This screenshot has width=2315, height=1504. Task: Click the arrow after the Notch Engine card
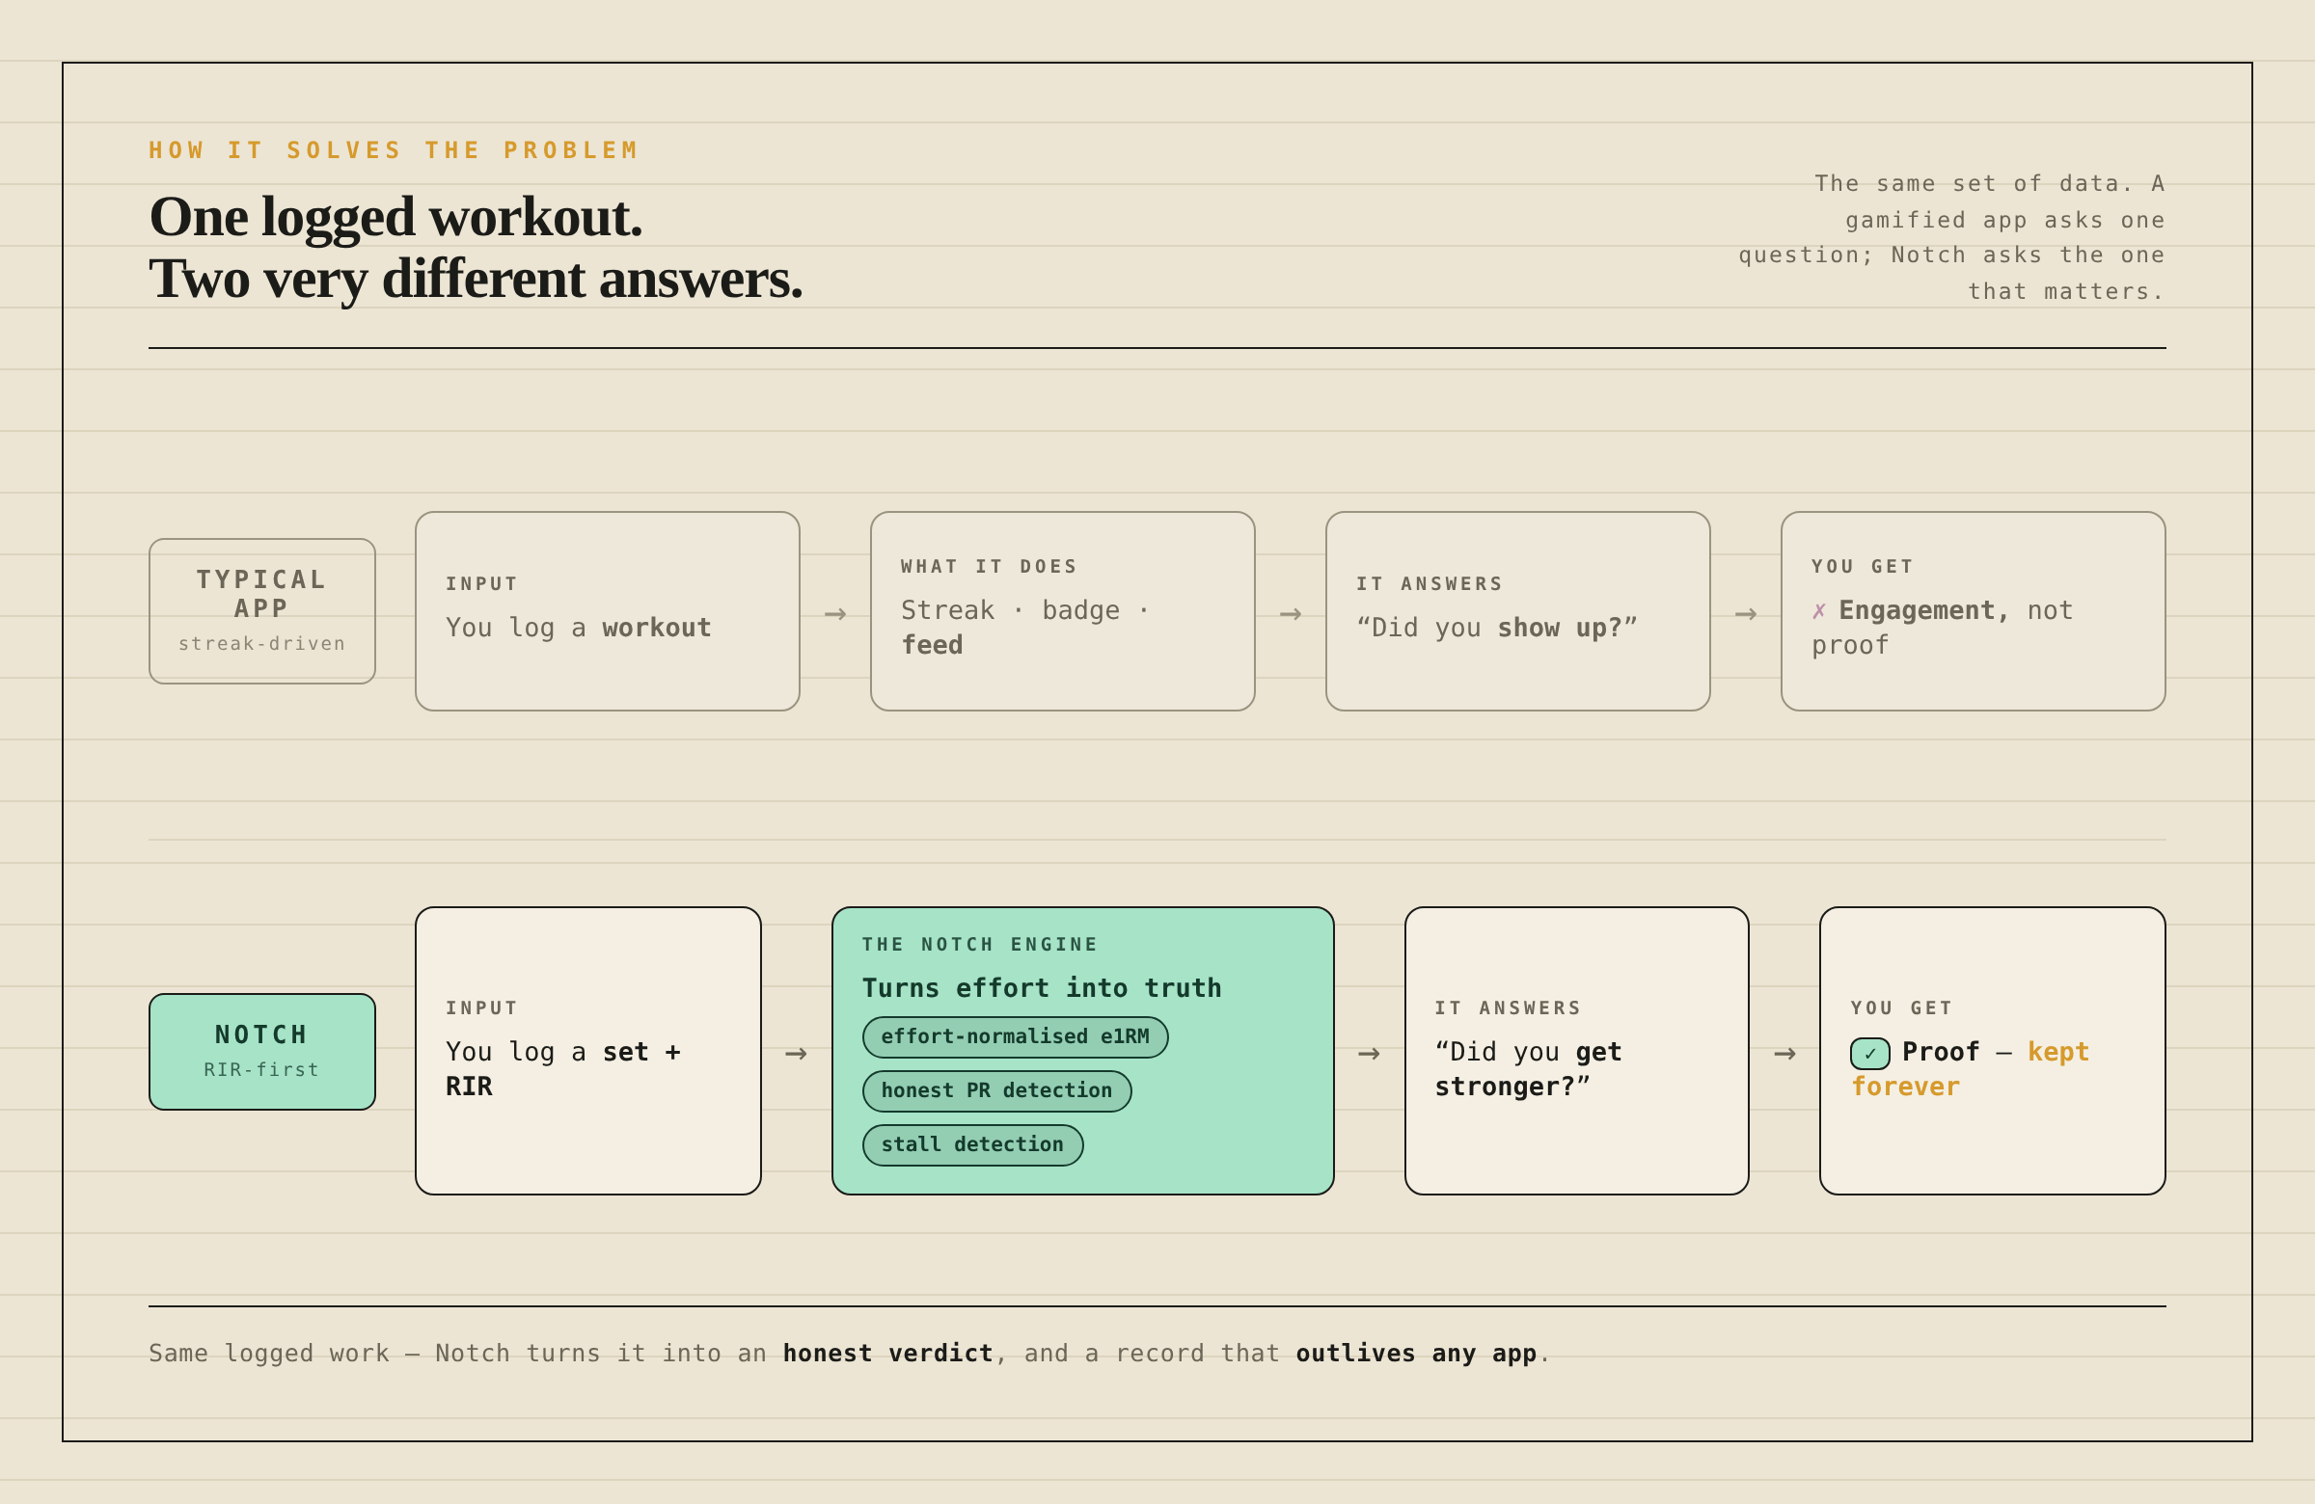coord(1369,1053)
